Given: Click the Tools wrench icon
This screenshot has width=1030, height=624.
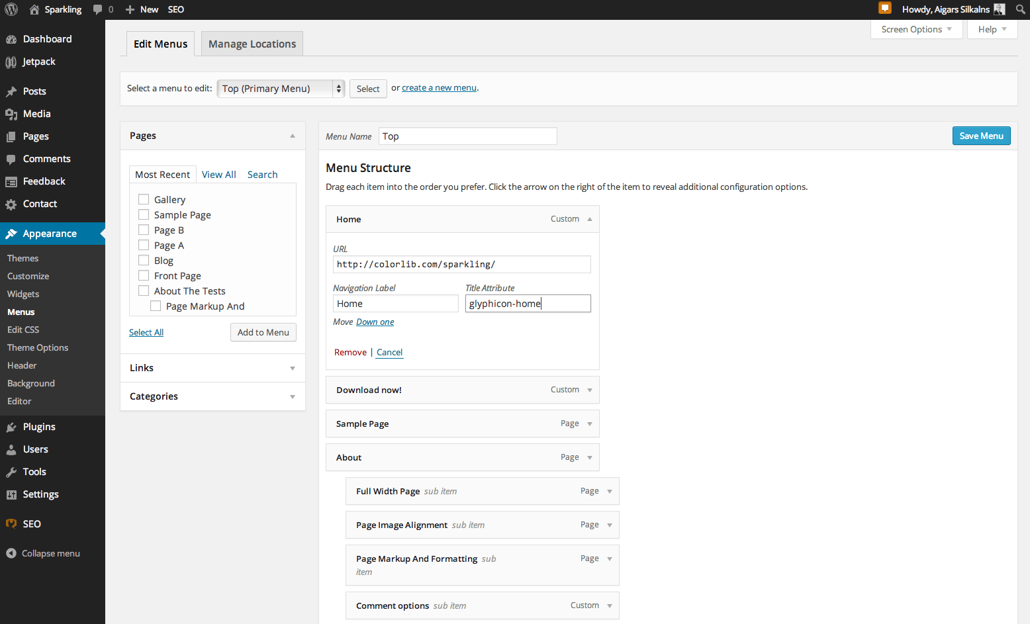Looking at the screenshot, I should coord(11,472).
